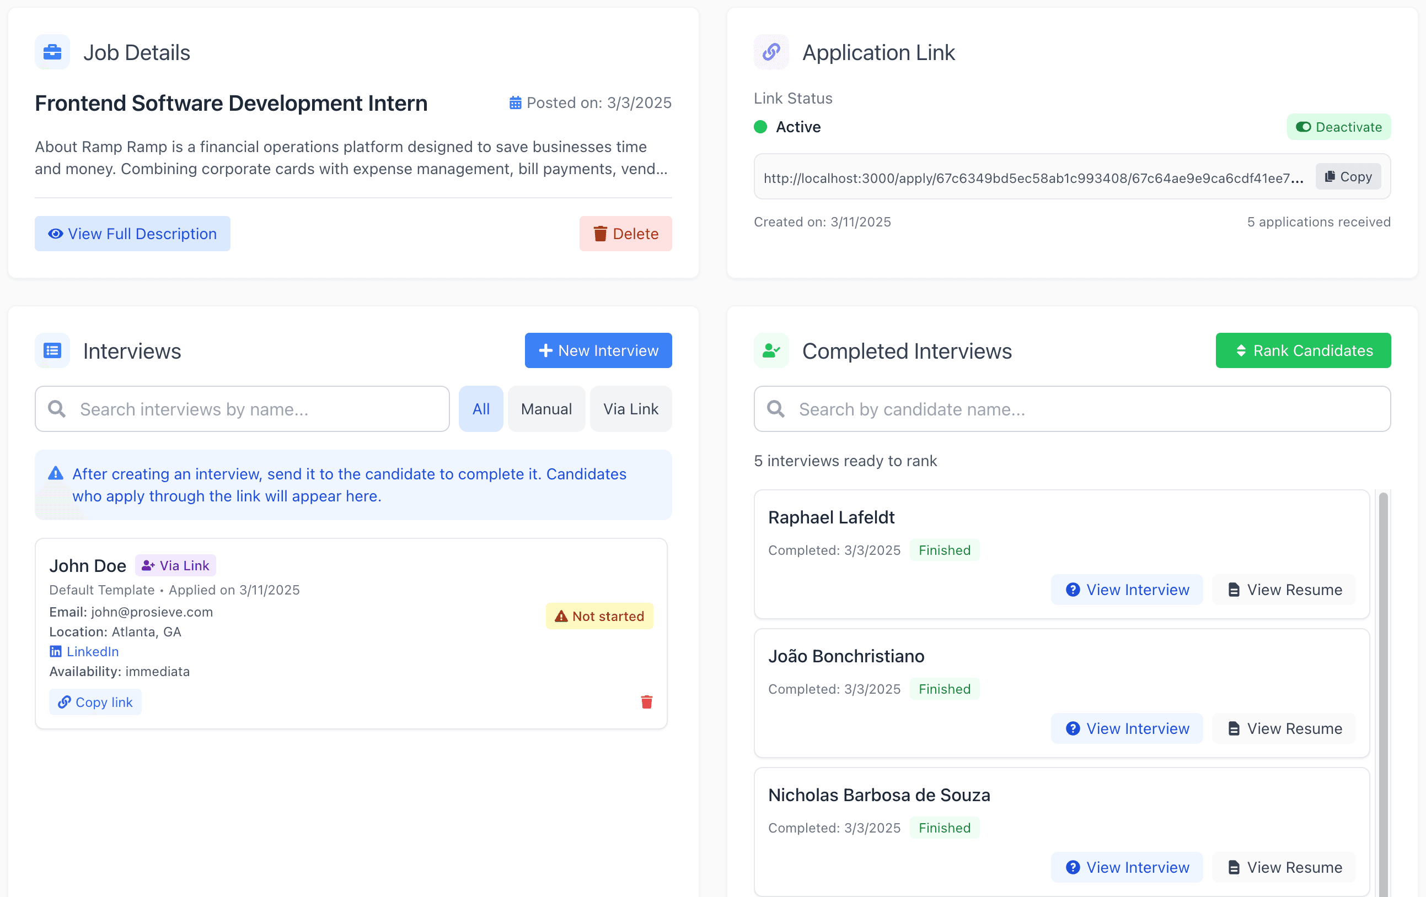Delete the Frontend Software Development Intern job
The height and width of the screenshot is (897, 1426).
(625, 233)
